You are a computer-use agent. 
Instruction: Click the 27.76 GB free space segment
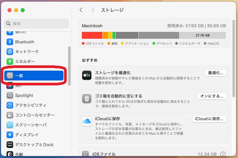(202, 35)
